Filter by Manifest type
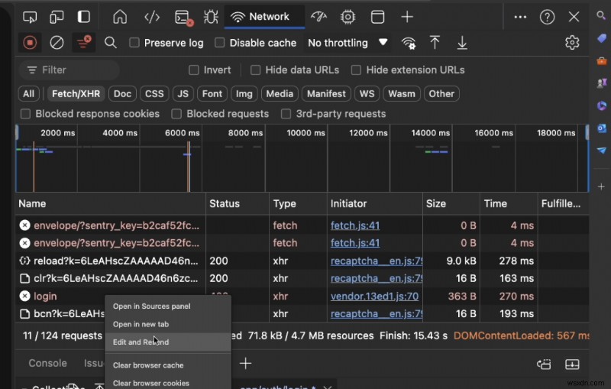611x389 pixels. pyautogui.click(x=326, y=94)
